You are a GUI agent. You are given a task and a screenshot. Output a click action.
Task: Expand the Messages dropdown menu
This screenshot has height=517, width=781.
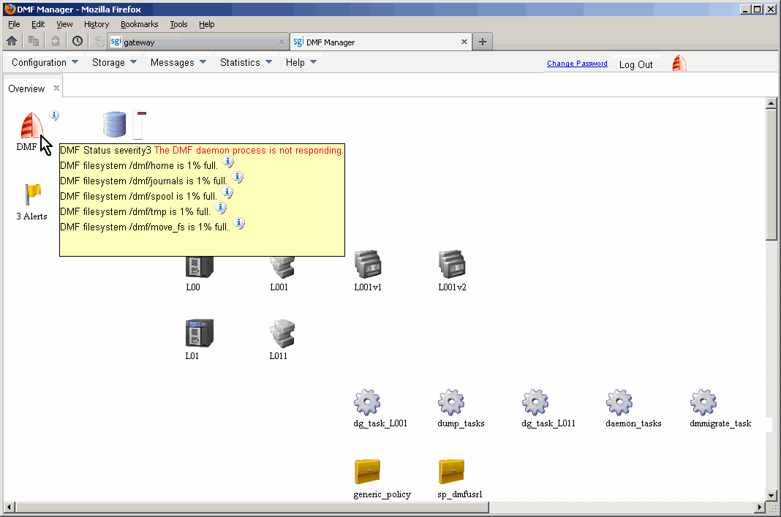tap(178, 62)
